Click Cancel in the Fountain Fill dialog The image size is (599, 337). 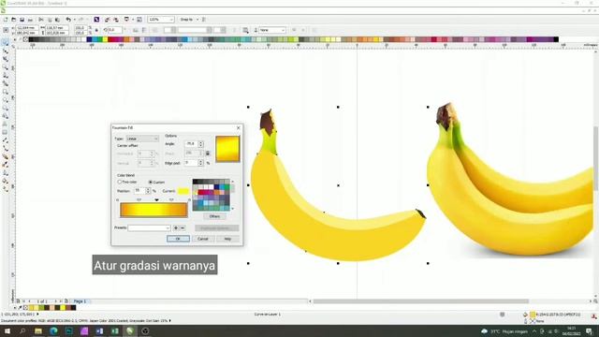point(203,239)
